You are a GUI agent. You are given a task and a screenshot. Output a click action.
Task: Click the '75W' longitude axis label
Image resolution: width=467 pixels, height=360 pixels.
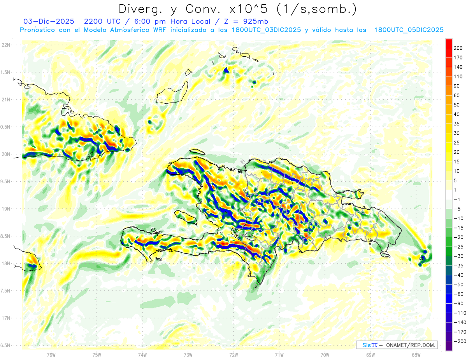point(97,355)
